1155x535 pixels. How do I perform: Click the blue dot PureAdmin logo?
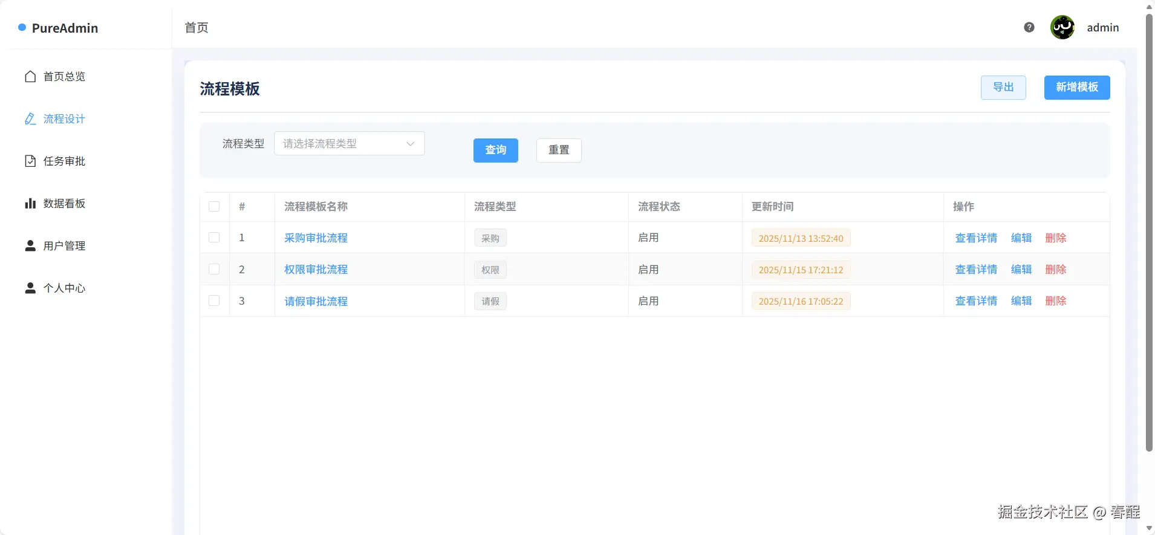pyautogui.click(x=22, y=27)
